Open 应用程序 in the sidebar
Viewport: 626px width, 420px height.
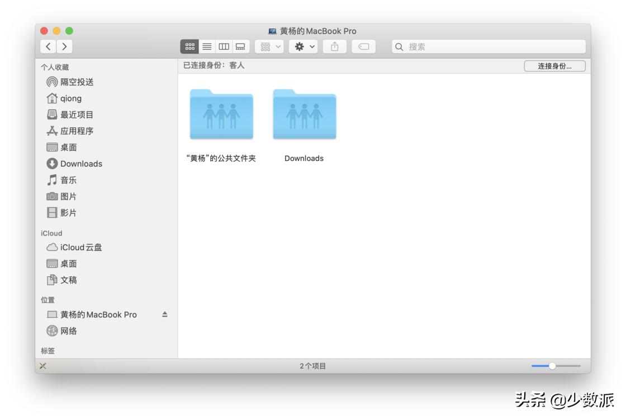point(77,131)
